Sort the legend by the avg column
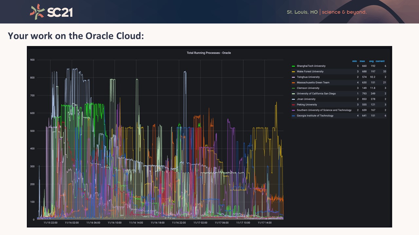 point(372,61)
